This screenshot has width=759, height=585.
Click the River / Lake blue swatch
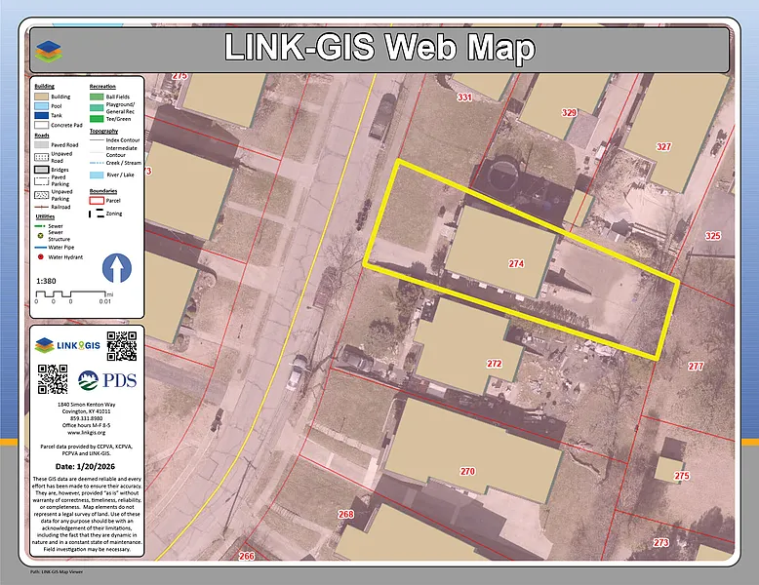97,175
